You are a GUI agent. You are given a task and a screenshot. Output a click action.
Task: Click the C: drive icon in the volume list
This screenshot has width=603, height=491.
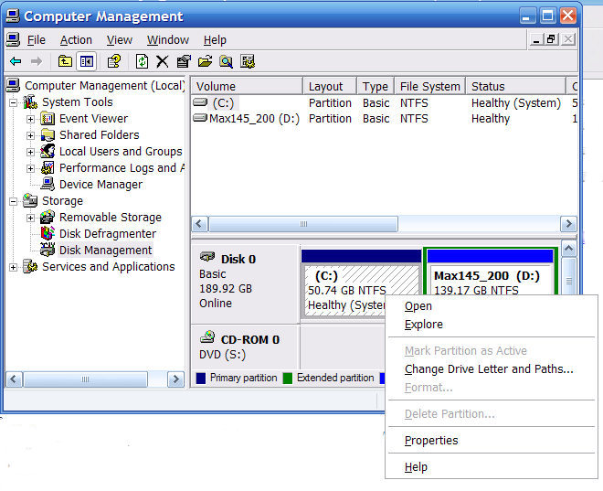click(x=200, y=102)
